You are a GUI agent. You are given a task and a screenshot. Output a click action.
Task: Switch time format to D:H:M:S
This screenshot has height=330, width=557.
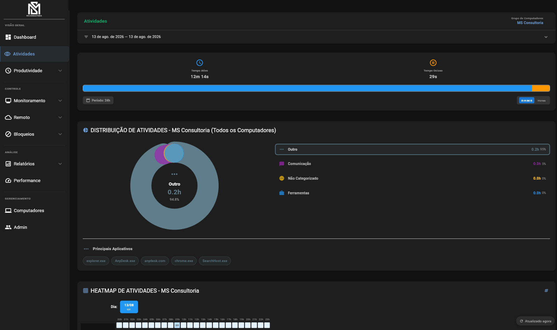[527, 100]
